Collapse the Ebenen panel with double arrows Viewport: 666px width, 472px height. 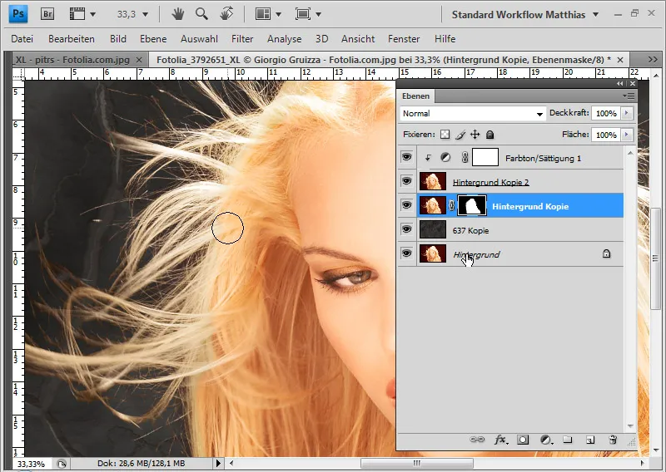click(x=620, y=84)
